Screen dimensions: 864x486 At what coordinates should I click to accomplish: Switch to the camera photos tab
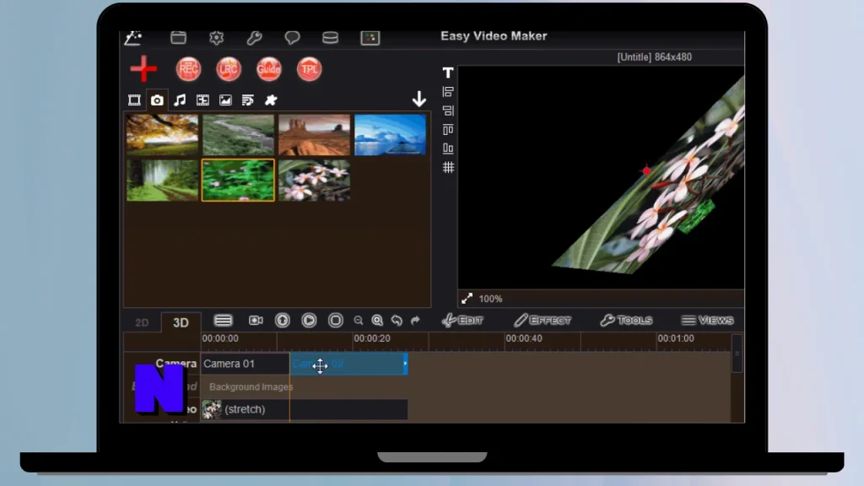(157, 100)
